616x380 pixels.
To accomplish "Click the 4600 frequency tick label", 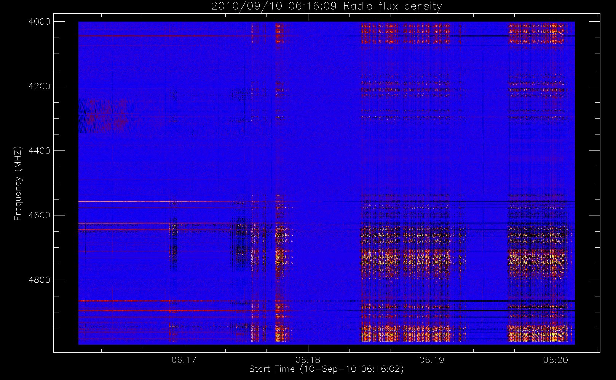I will coord(40,215).
